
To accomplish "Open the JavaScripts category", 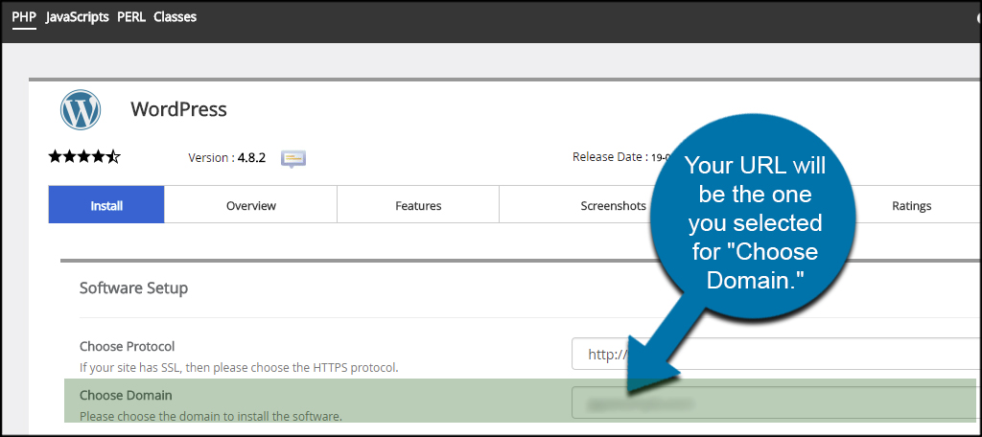I will coord(77,17).
